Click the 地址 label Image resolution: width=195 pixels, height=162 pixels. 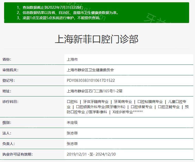click(x=7, y=91)
